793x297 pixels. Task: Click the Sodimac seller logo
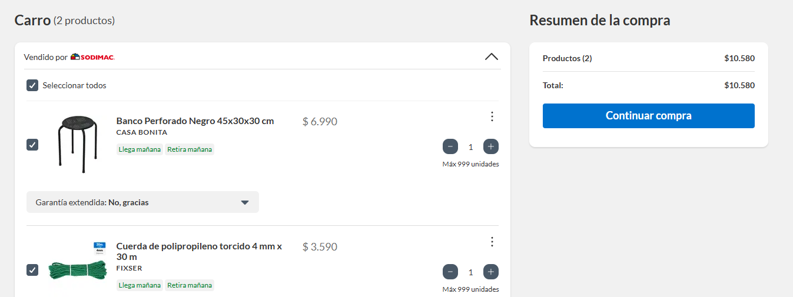(92, 57)
